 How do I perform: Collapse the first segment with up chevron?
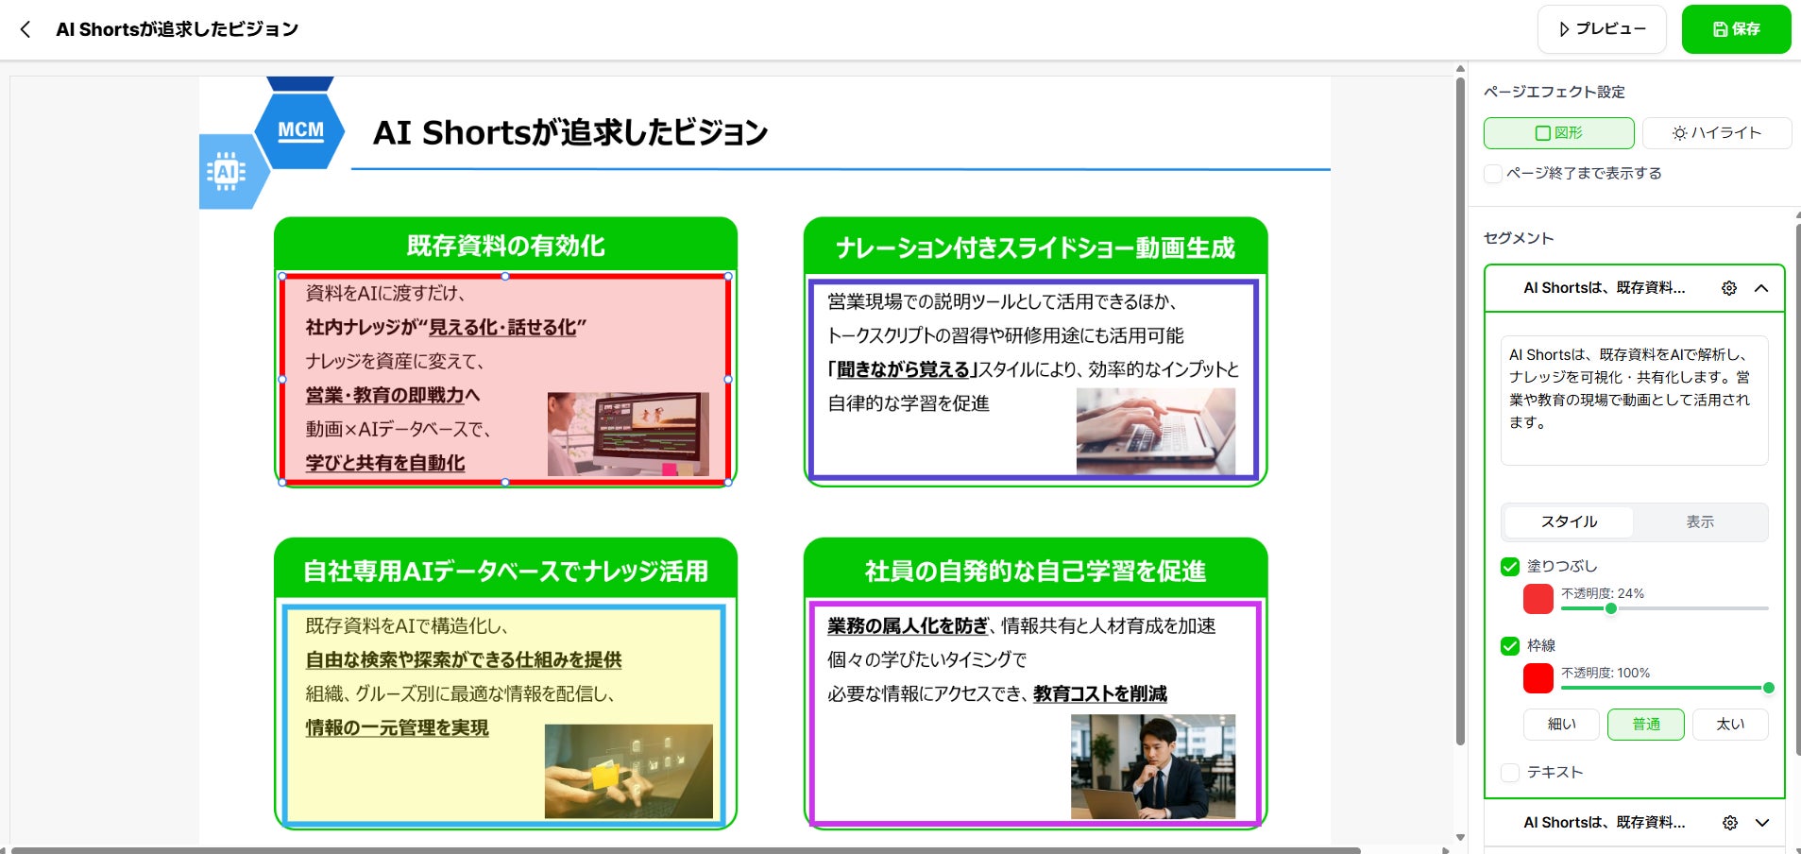(1761, 288)
